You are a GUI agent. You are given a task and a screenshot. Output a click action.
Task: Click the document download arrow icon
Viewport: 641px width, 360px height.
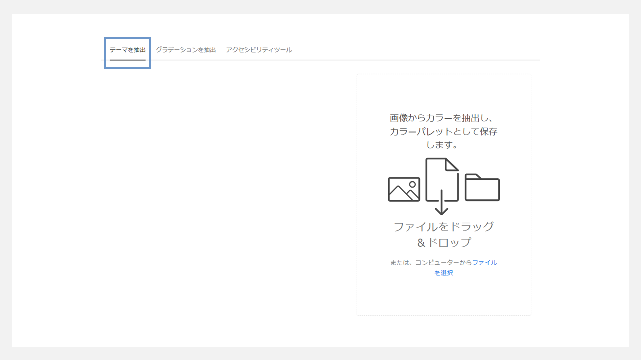[x=442, y=186]
